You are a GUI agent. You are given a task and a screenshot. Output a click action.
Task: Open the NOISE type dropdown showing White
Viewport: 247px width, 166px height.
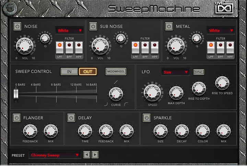click(69, 31)
